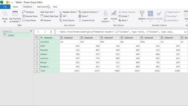Open Column6 filter dropdown
188x106 pixels.
pyautogui.click(x=158, y=38)
